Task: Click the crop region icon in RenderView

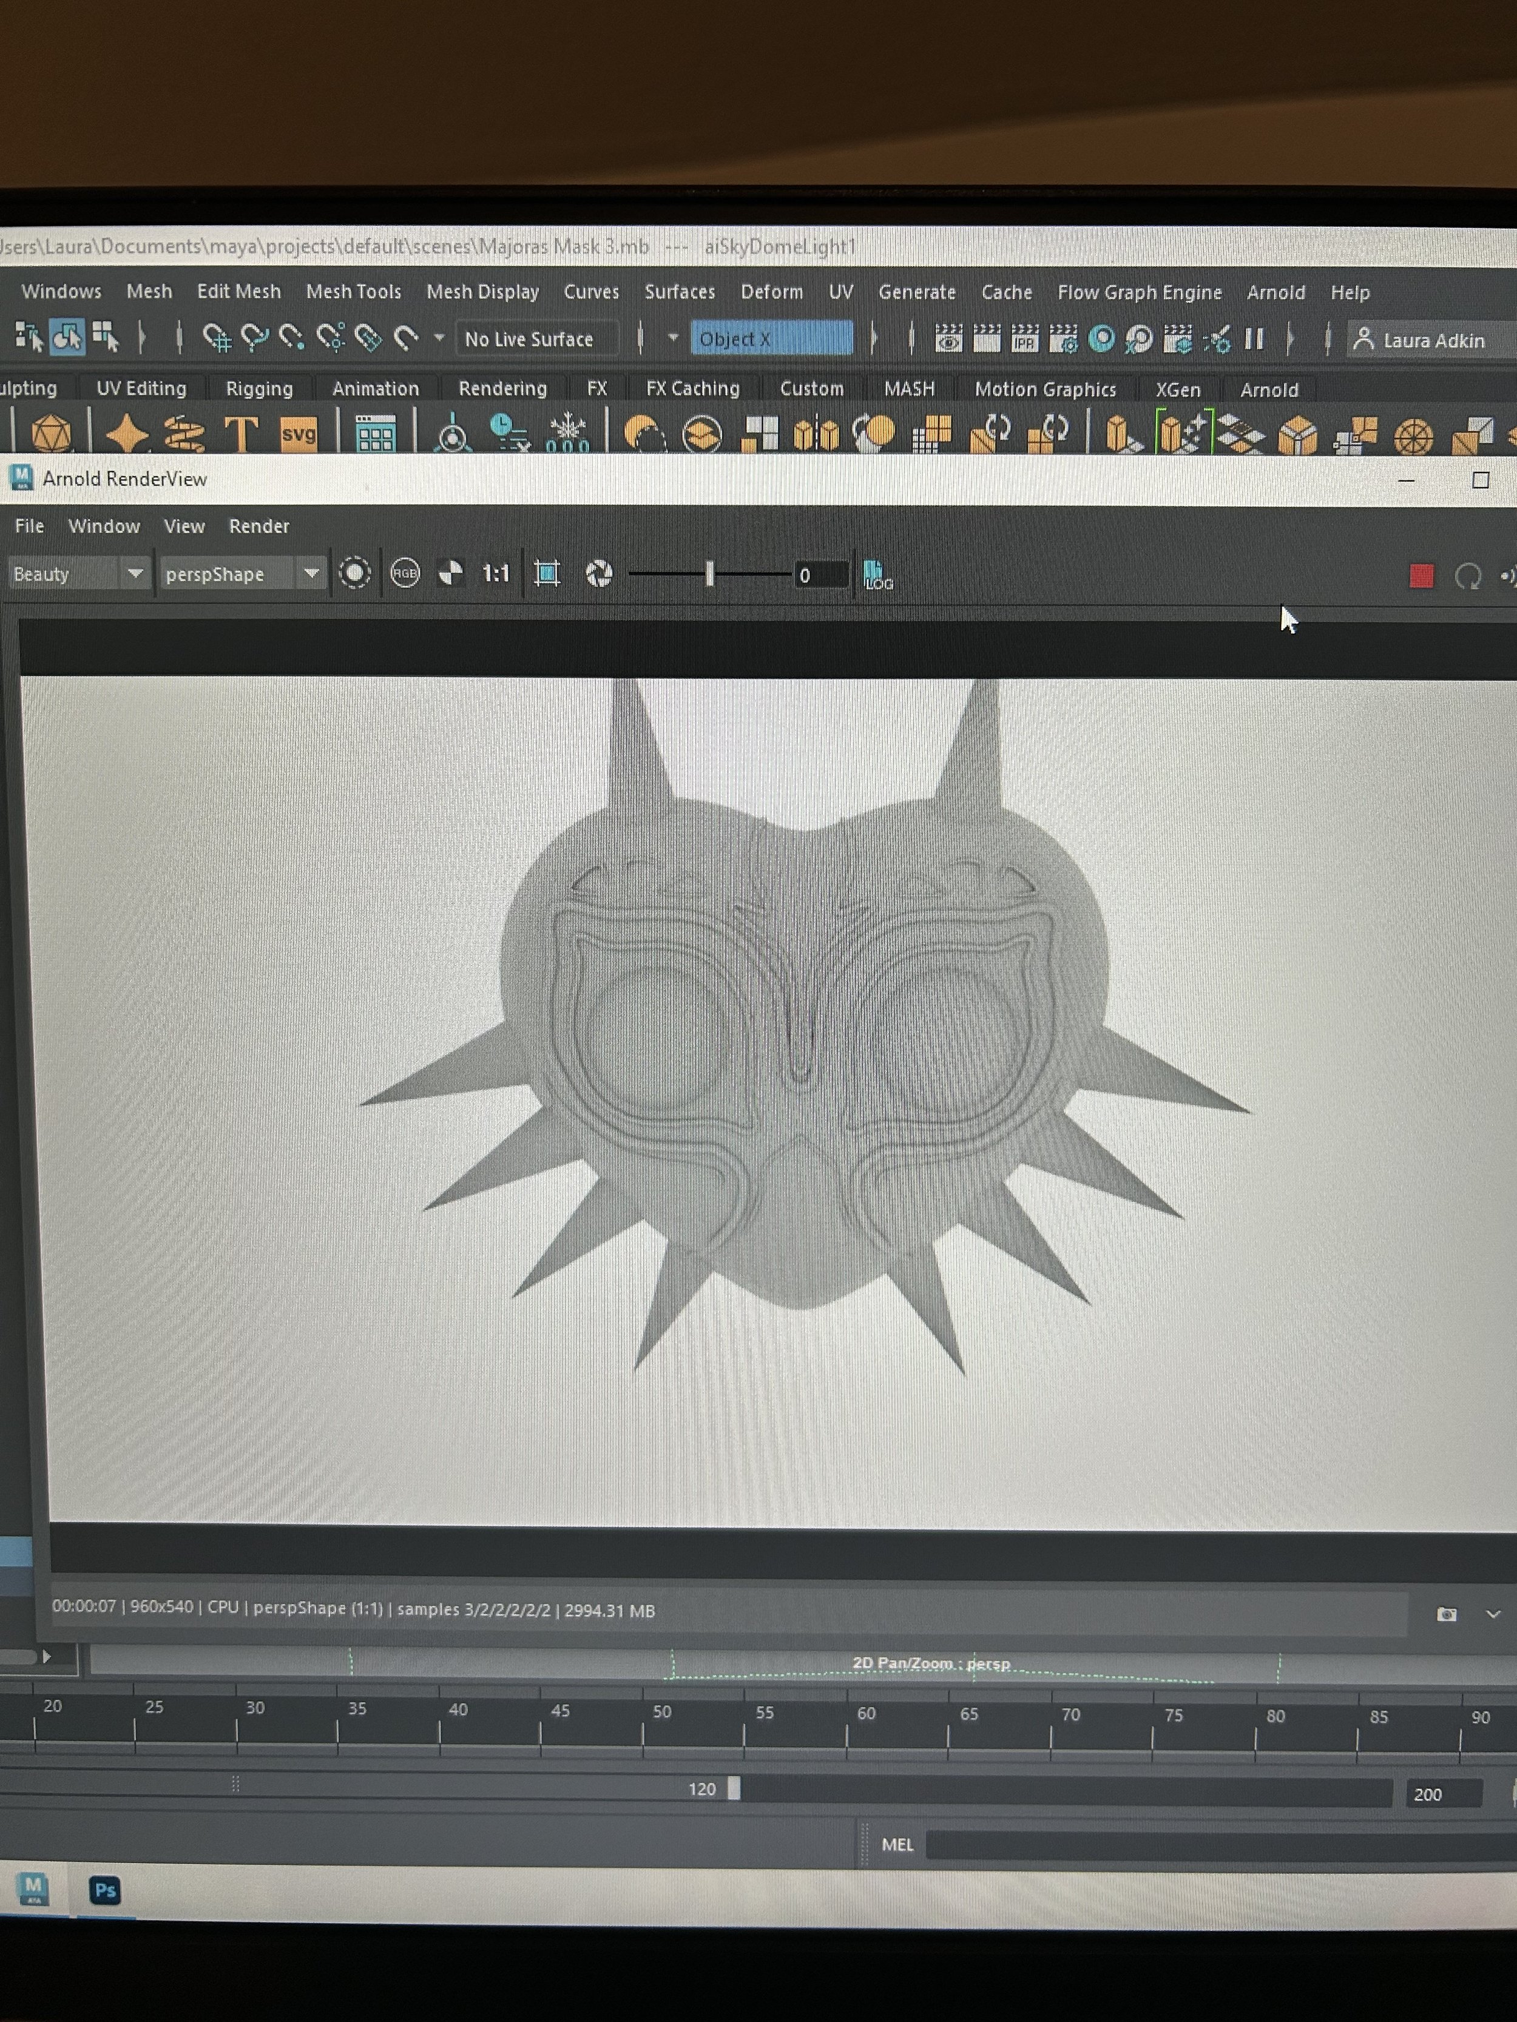Action: [x=547, y=574]
